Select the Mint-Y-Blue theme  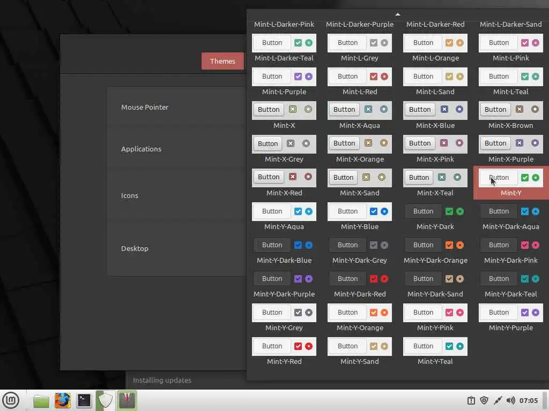tap(360, 217)
